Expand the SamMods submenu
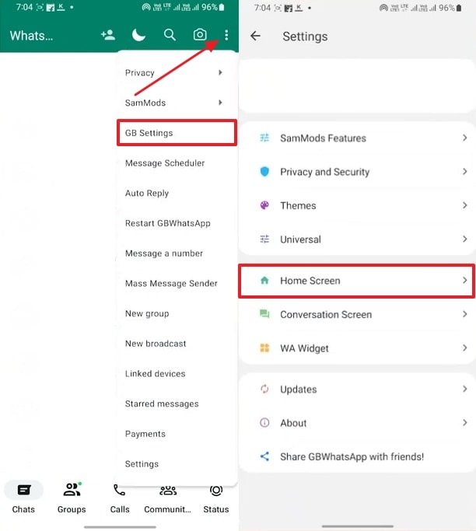 174,103
